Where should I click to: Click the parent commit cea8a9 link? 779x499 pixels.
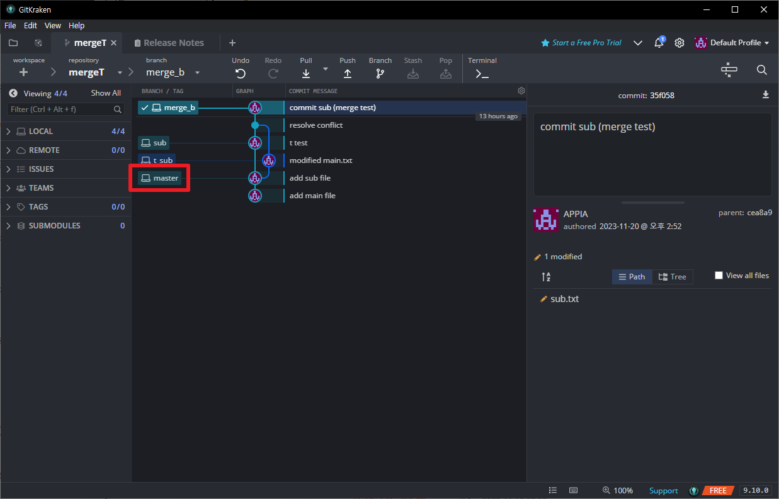(x=759, y=213)
